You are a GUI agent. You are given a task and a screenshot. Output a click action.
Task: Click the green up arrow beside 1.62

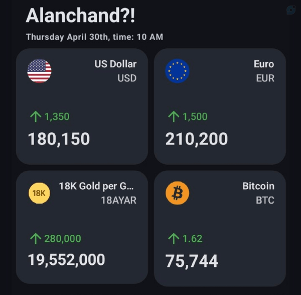[174, 239]
